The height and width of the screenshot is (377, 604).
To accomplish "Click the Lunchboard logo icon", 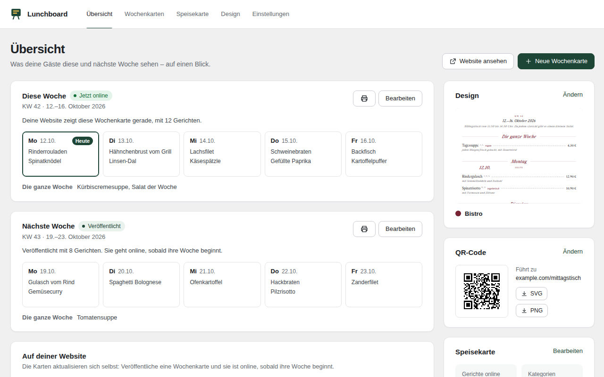I will 16,14.
